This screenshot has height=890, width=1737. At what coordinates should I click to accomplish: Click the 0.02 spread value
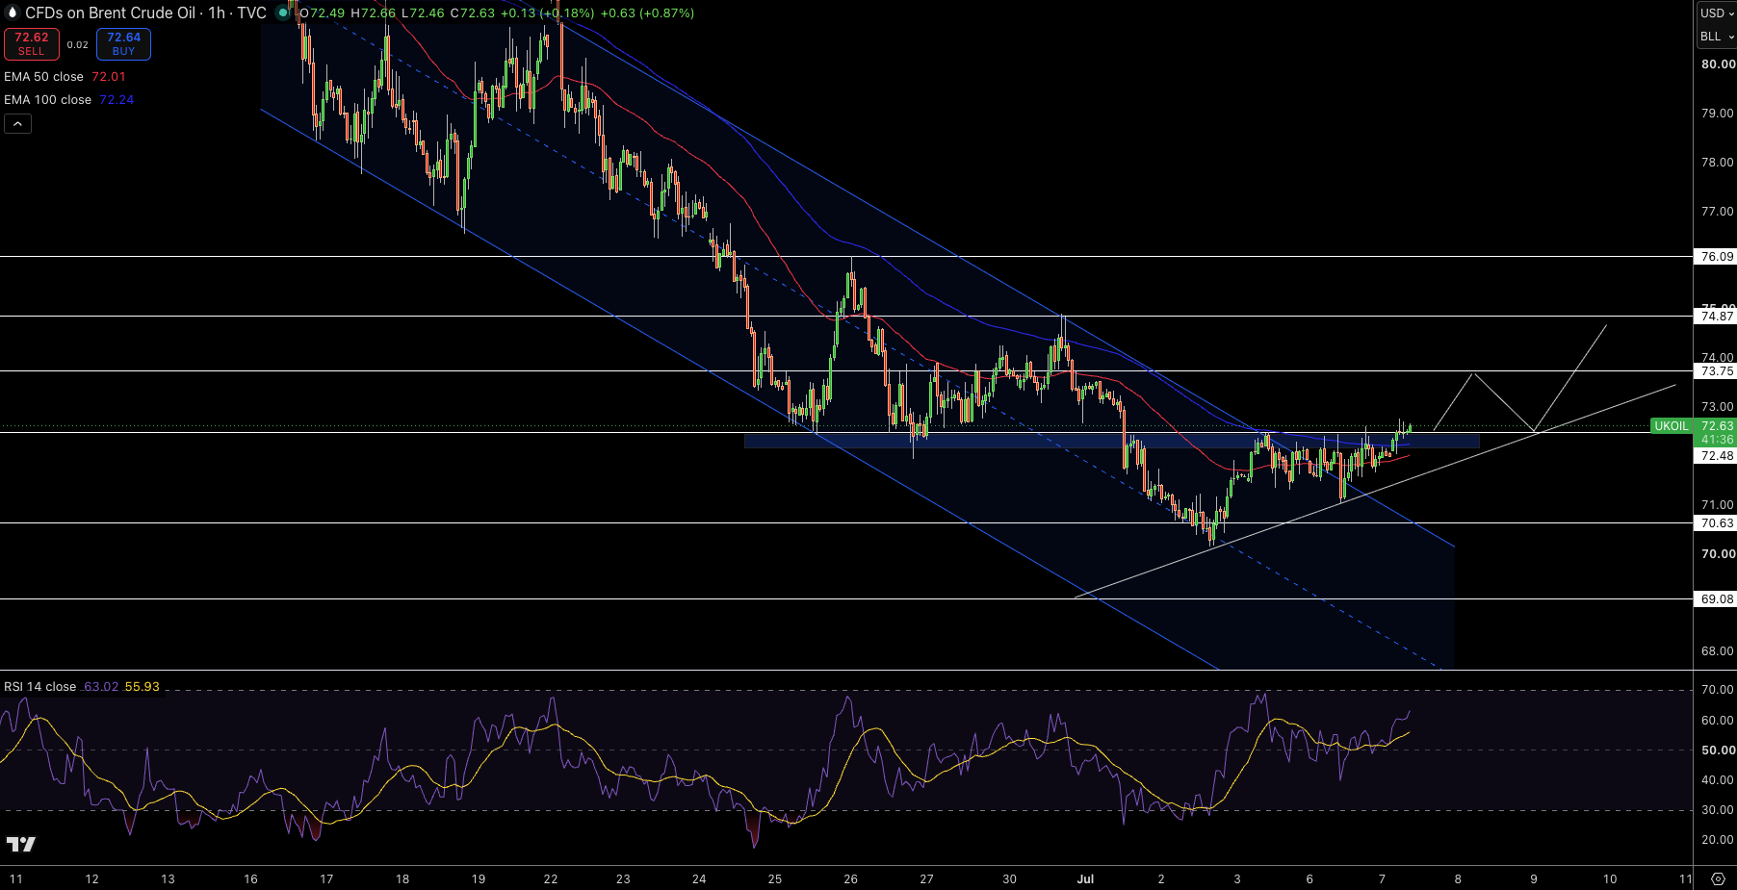pos(78,45)
